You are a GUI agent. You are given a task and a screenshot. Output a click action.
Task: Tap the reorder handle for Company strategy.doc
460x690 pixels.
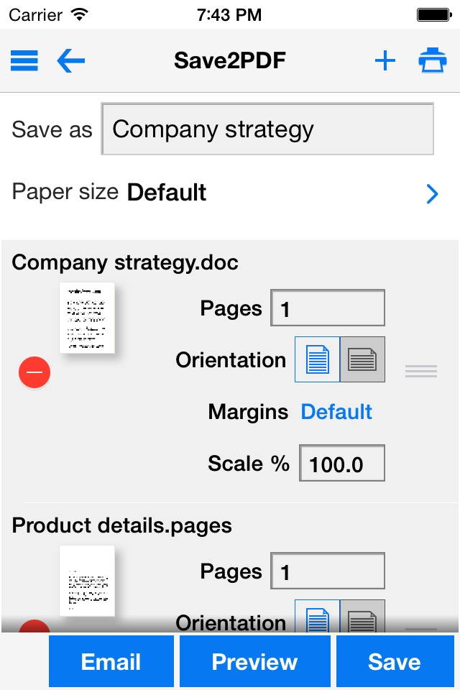[x=421, y=371]
